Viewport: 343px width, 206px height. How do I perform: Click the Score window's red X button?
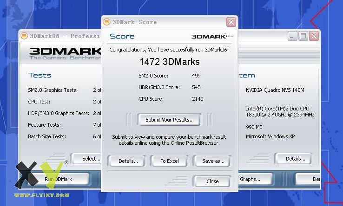[231, 22]
